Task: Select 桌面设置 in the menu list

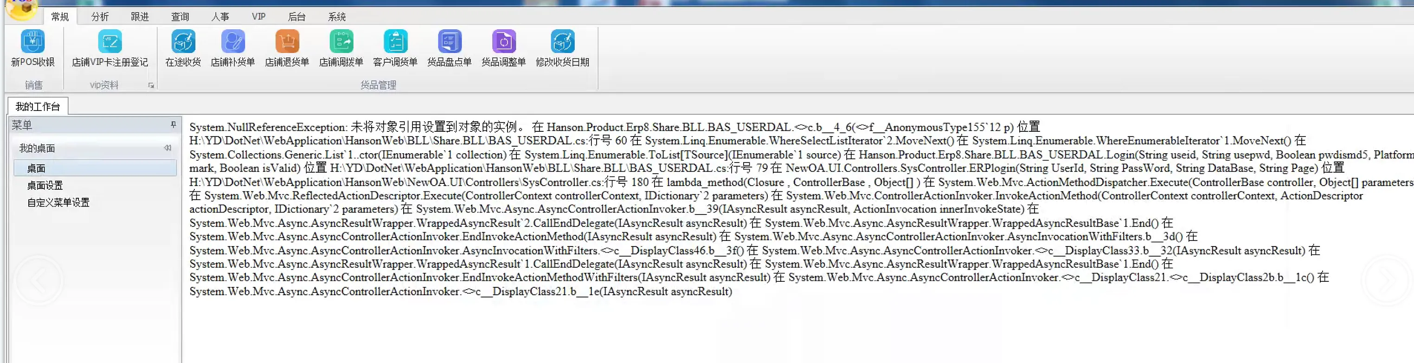Action: click(x=45, y=186)
